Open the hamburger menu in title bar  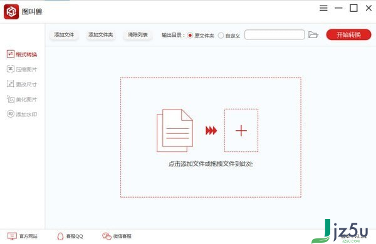[323, 8]
